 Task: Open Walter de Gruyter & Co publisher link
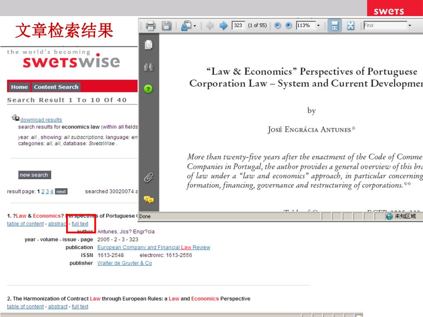[x=125, y=263]
